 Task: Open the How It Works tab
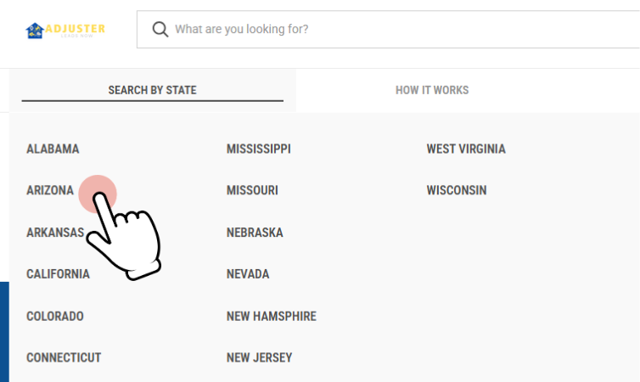(432, 90)
